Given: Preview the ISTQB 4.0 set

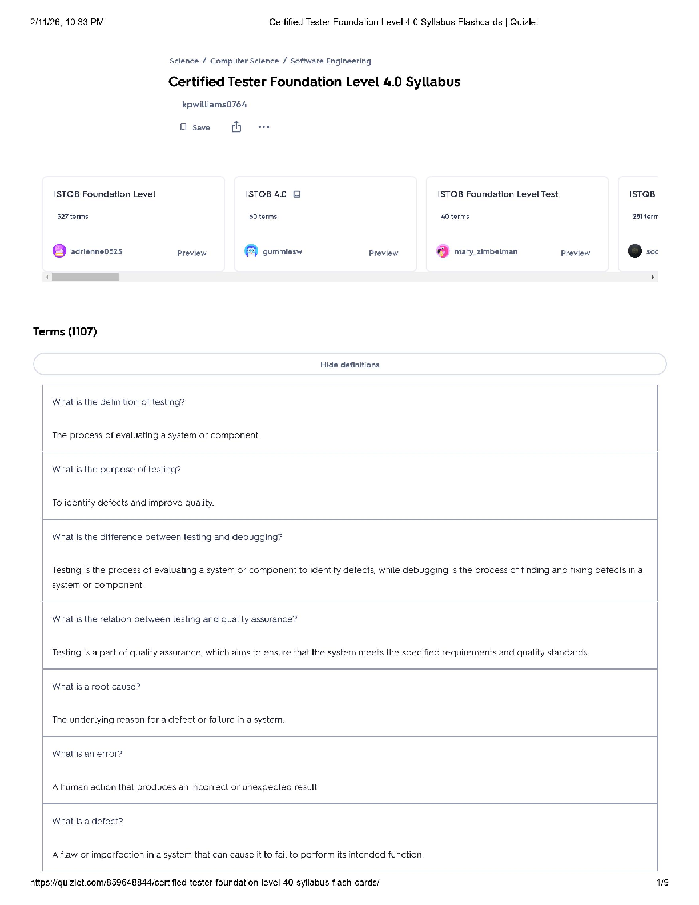Looking at the screenshot, I should [383, 253].
